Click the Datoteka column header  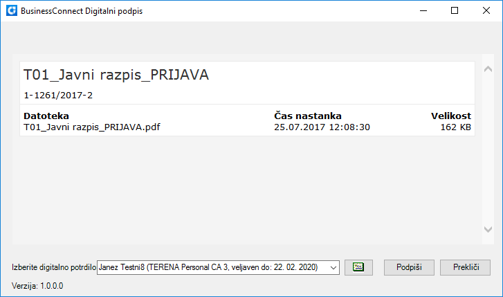46,116
